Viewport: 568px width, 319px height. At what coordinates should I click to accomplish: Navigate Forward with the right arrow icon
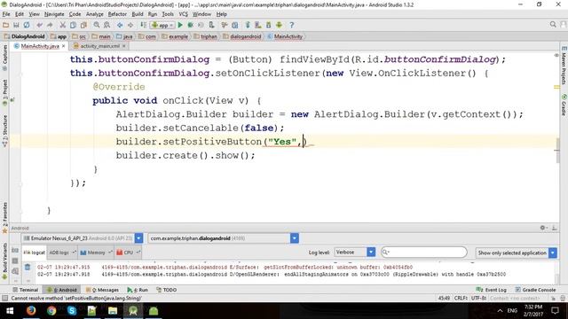click(x=130, y=25)
